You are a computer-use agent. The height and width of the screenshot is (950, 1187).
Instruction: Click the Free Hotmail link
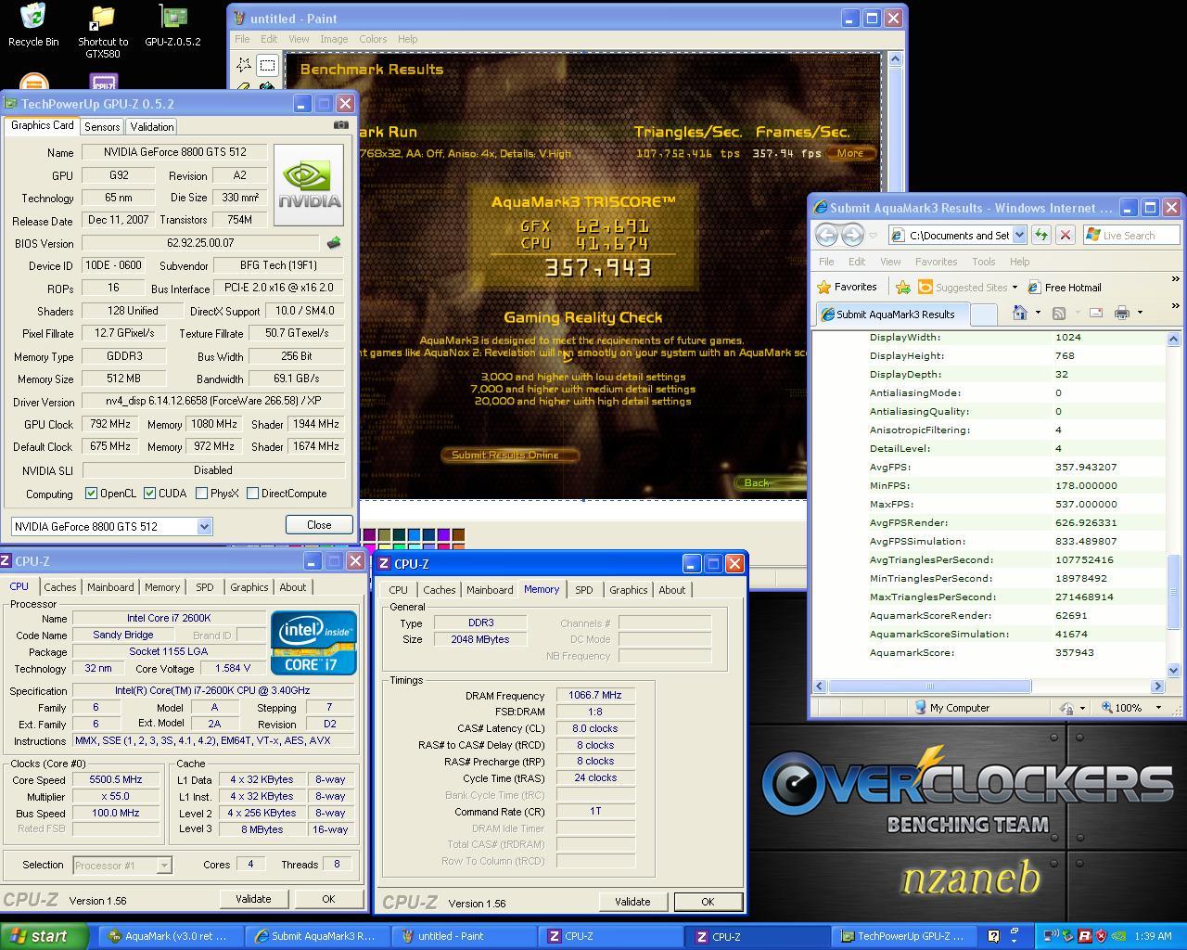(1065, 288)
